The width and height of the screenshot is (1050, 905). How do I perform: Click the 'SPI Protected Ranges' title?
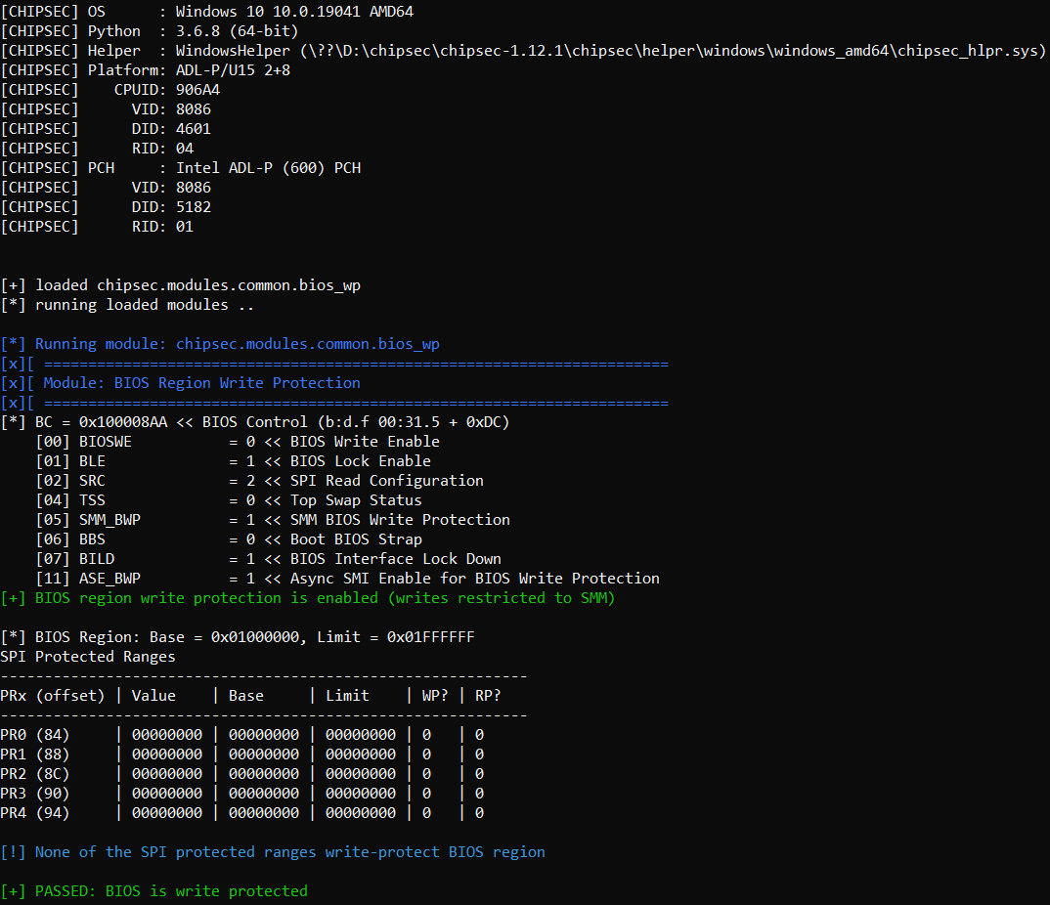pos(88,657)
